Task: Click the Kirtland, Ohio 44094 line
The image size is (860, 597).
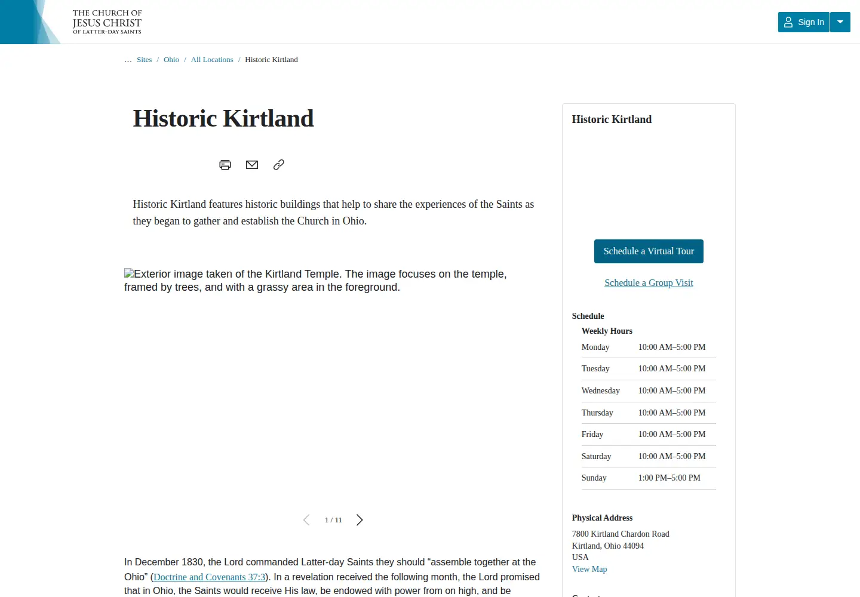Action: click(608, 546)
